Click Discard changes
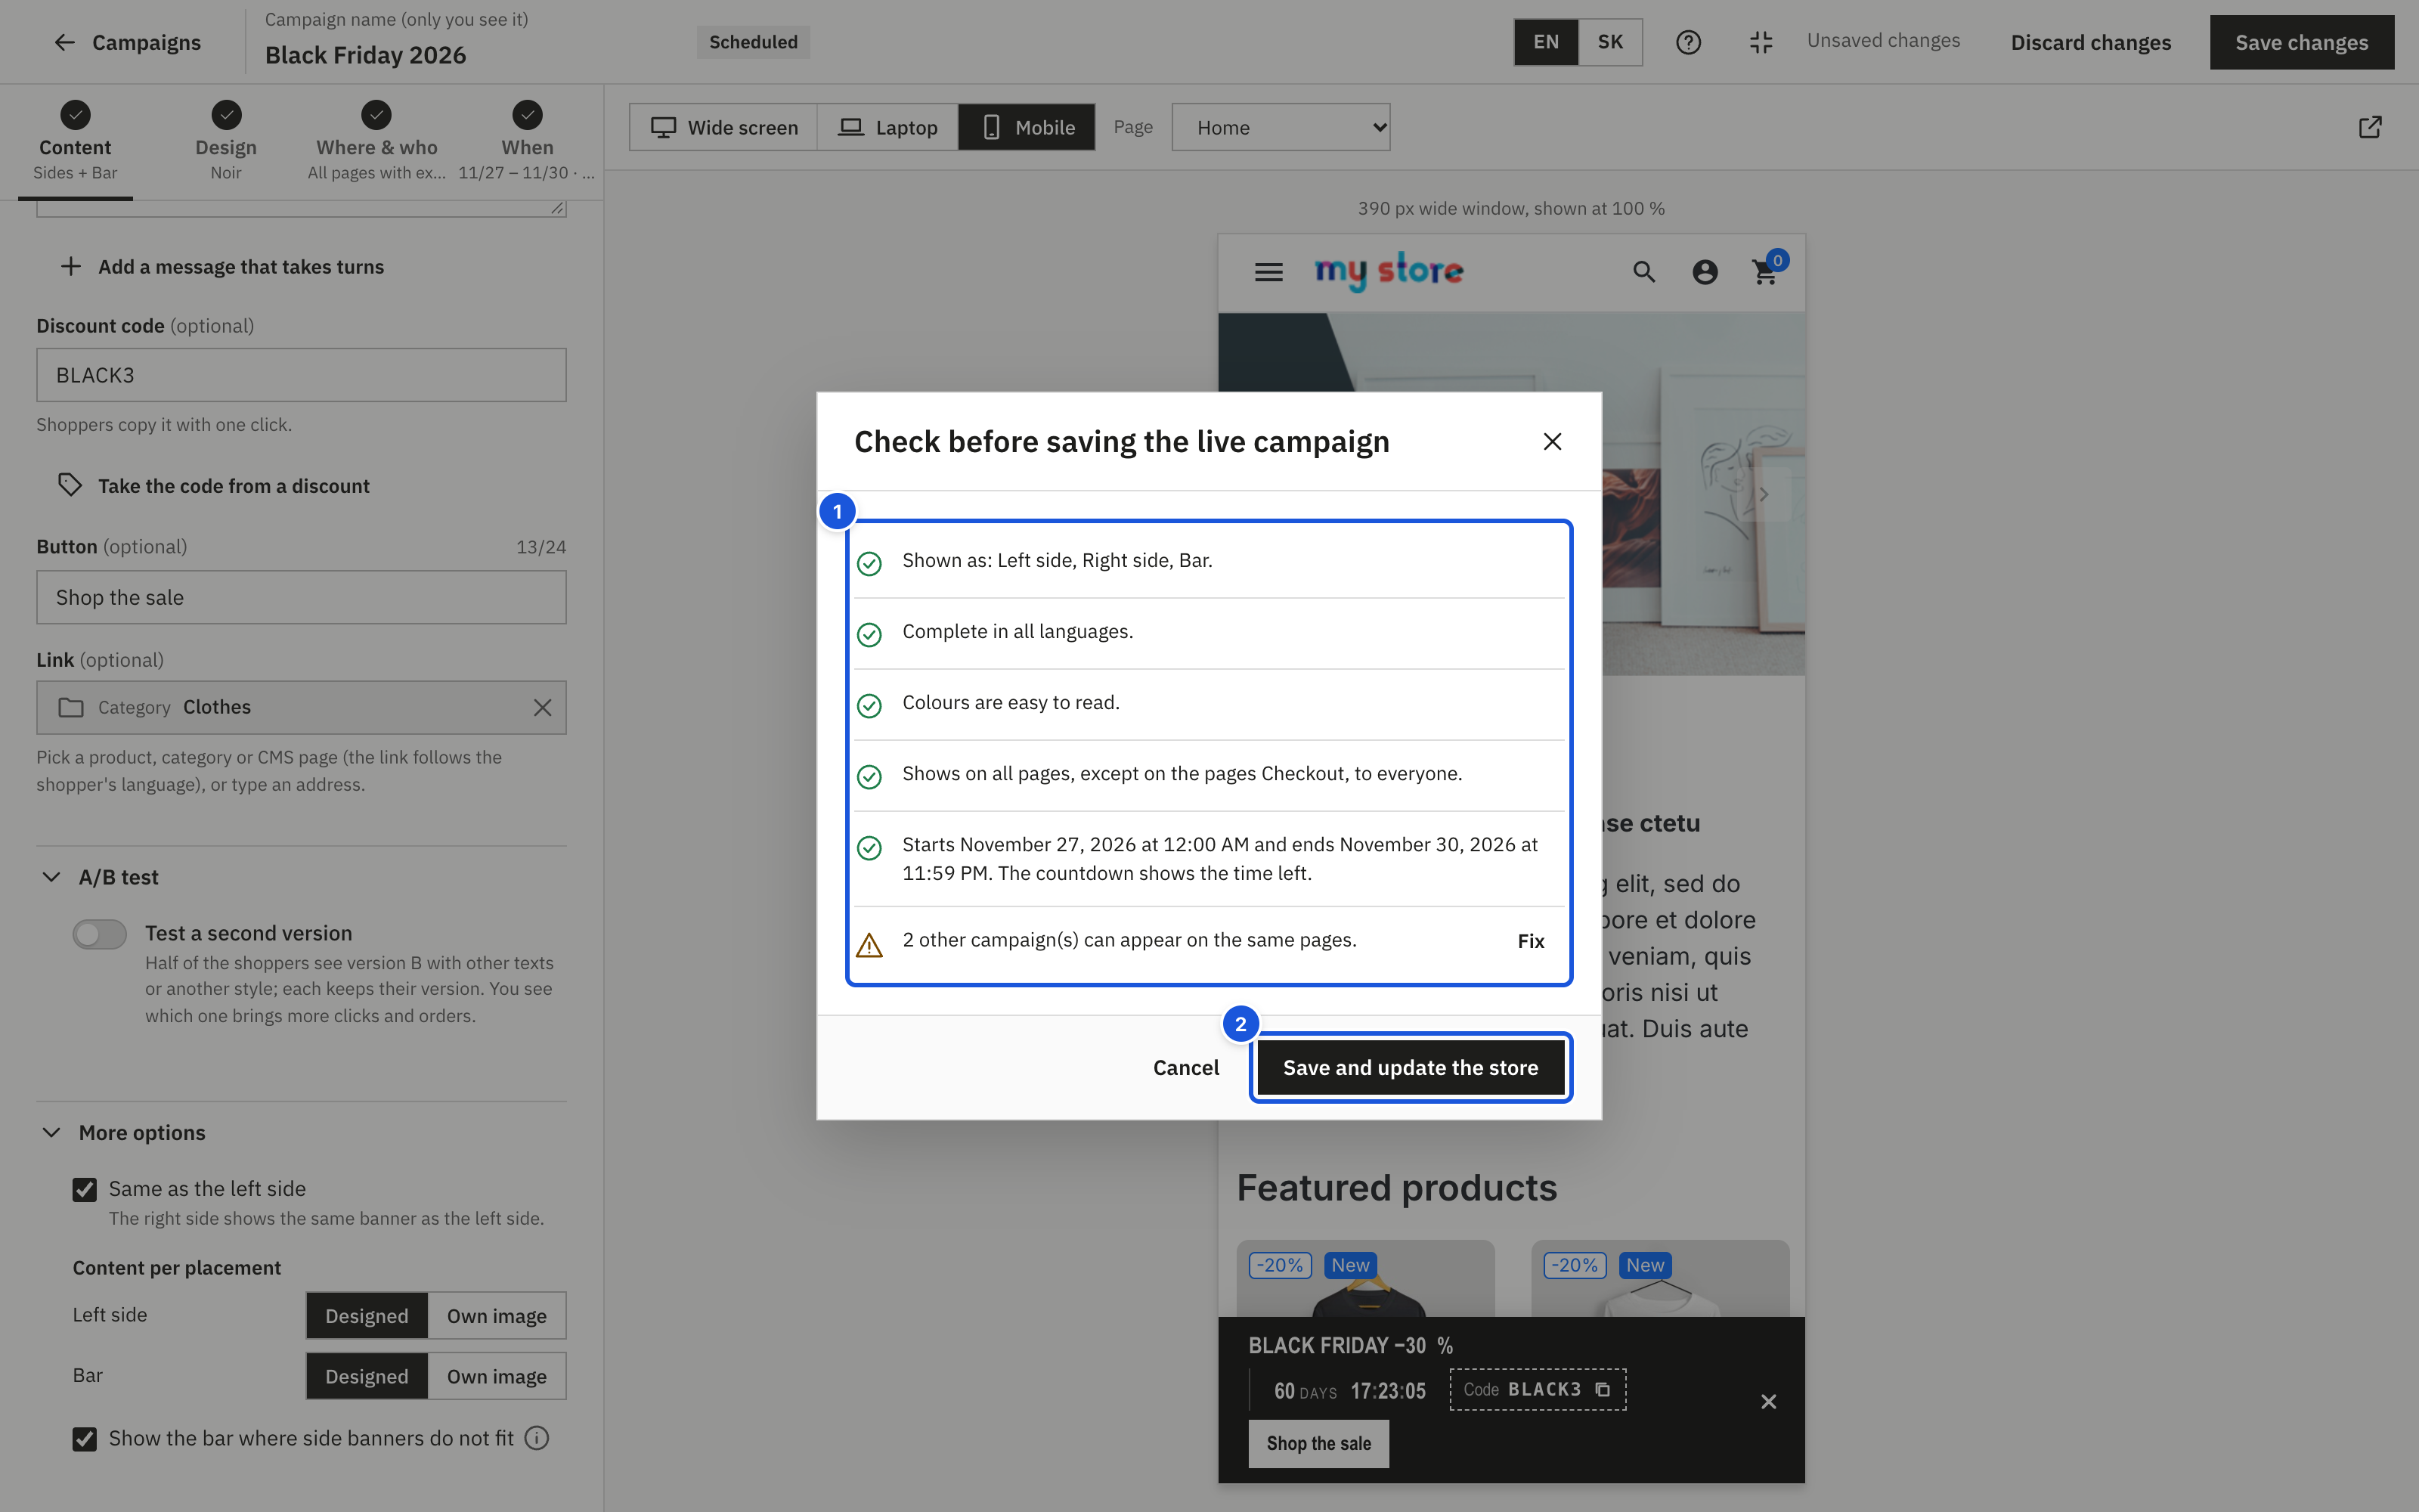 tap(2091, 42)
